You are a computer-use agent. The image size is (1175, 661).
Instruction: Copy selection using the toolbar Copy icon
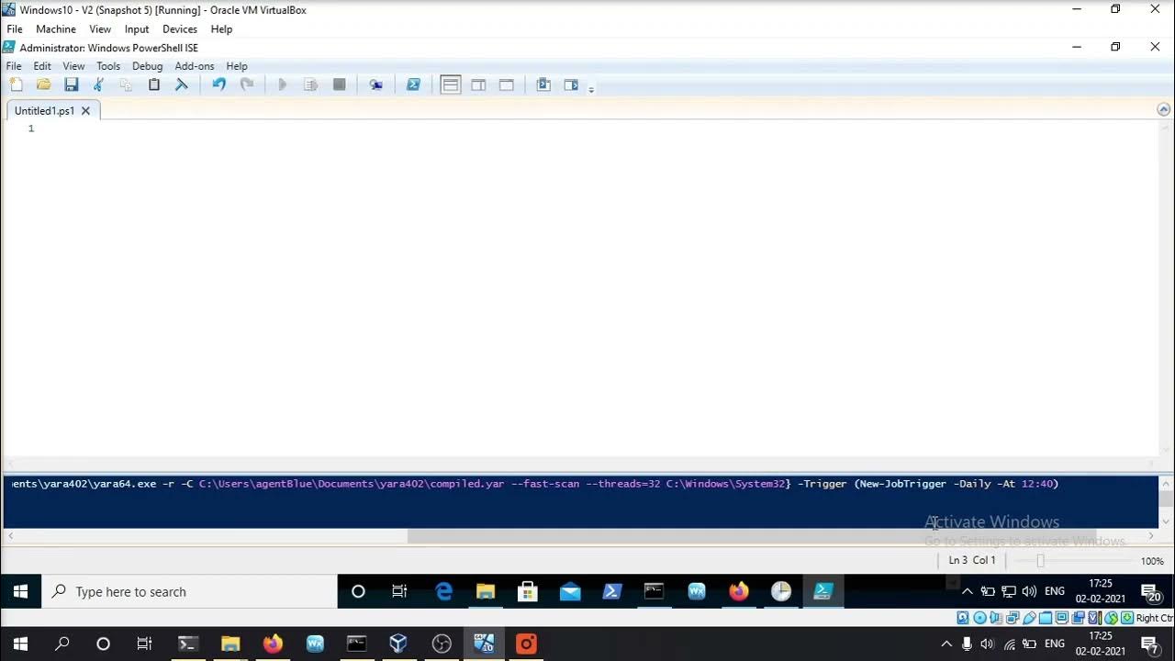126,84
